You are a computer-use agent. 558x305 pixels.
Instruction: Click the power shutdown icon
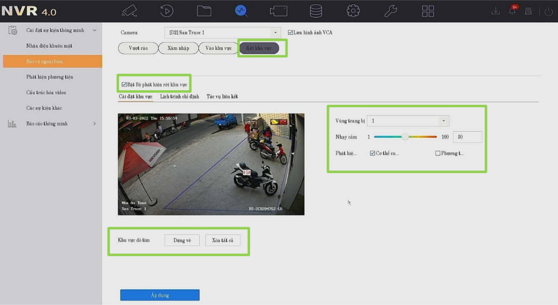[x=548, y=11]
